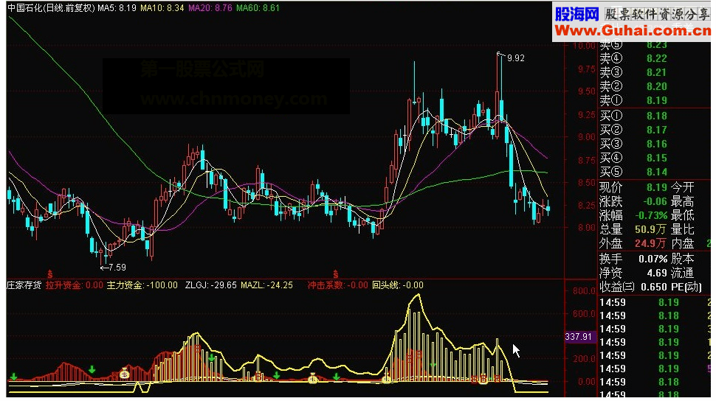This screenshot has height=401, width=716.
Task: Click the 量比 label
Action: [x=683, y=229]
